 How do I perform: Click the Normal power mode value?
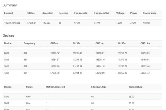146,23
